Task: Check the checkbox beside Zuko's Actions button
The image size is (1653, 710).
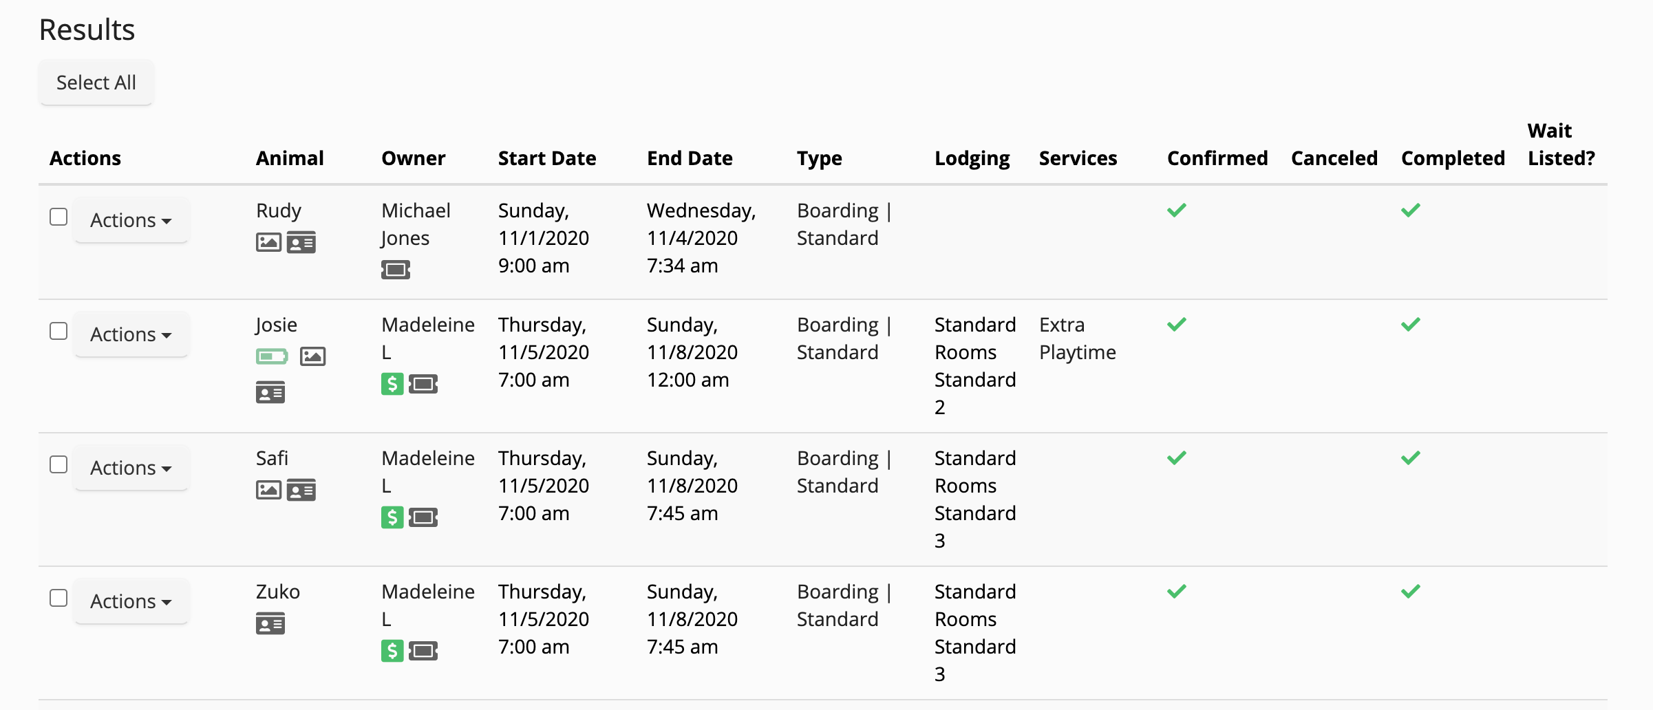Action: tap(58, 598)
